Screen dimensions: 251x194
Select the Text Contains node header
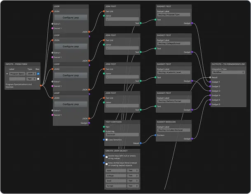pos(122,122)
